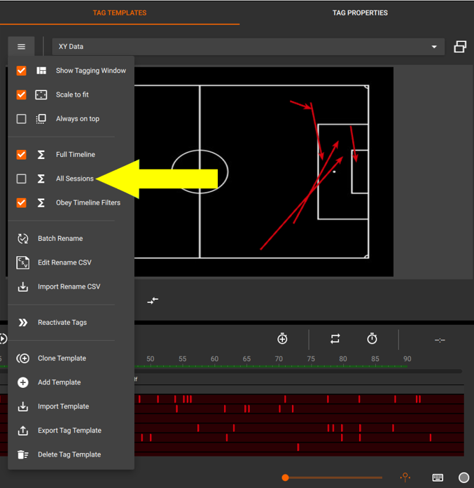Uncheck the Scale to fit checkbox
The image size is (474, 488).
pyautogui.click(x=21, y=95)
